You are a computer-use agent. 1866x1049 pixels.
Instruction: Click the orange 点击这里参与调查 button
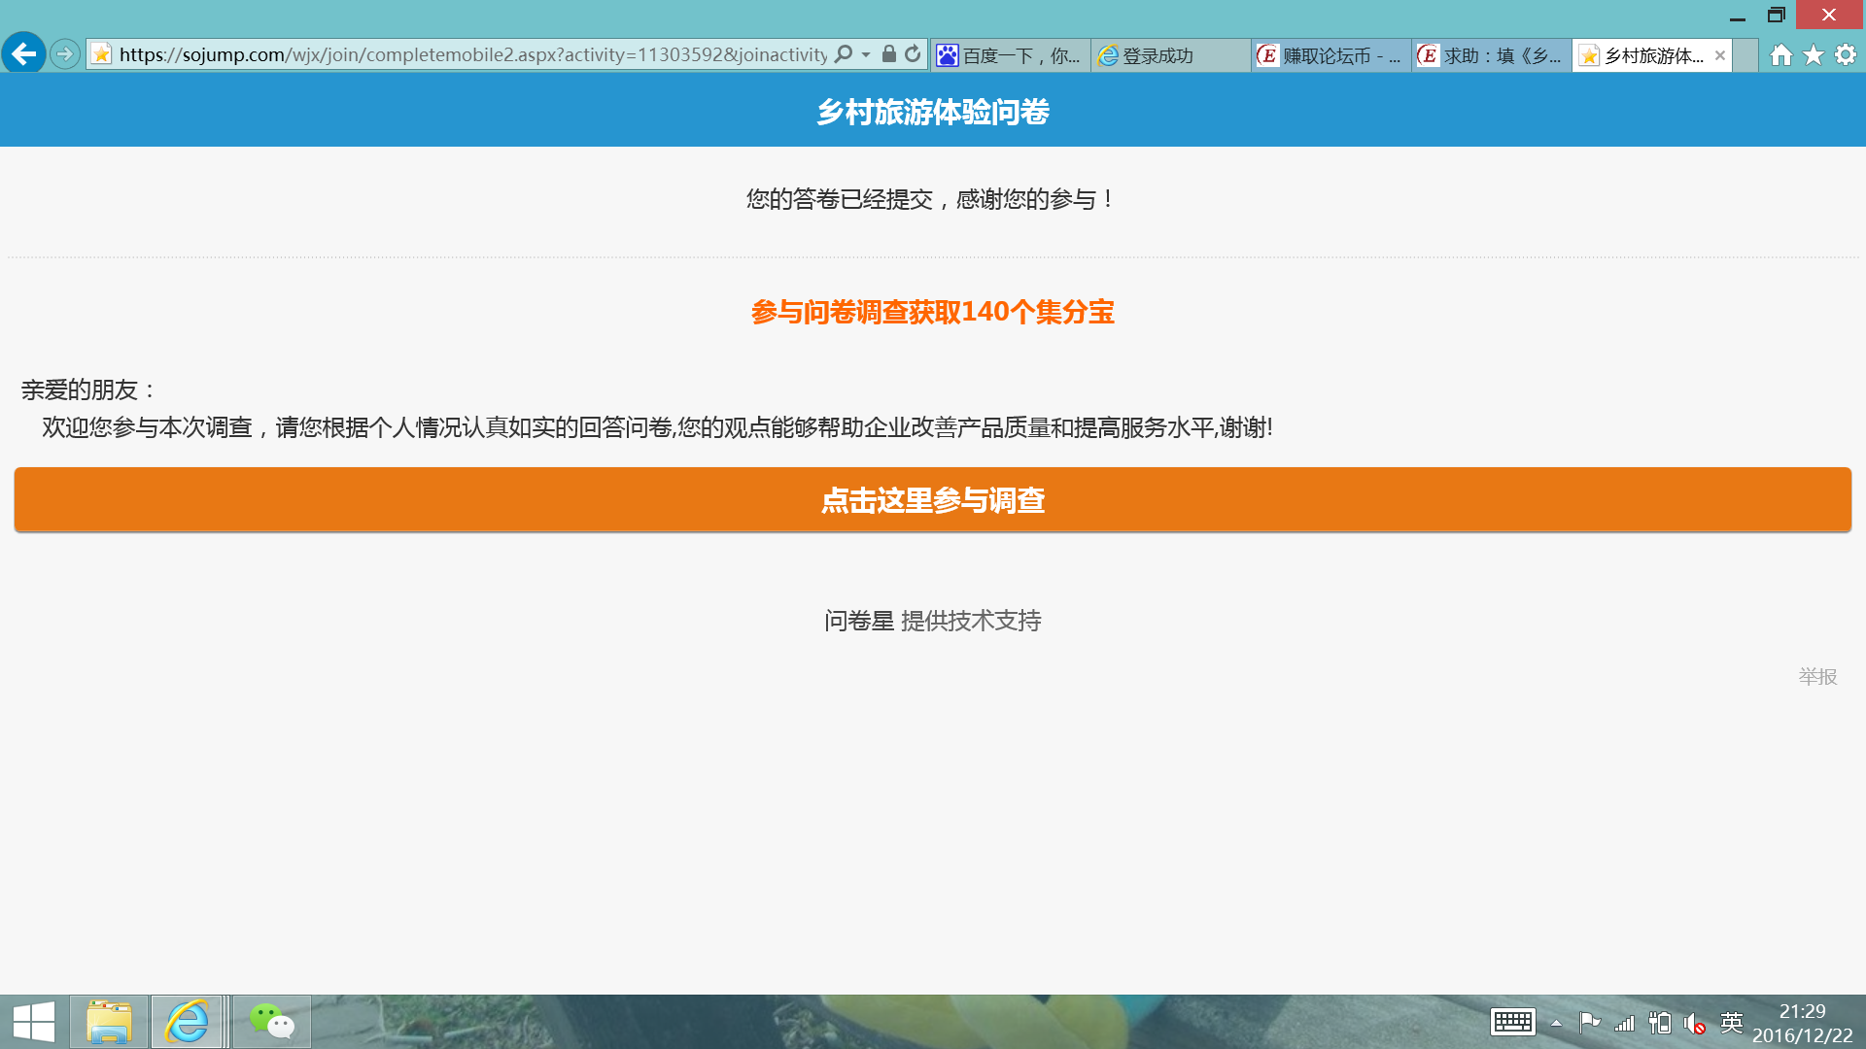933,500
